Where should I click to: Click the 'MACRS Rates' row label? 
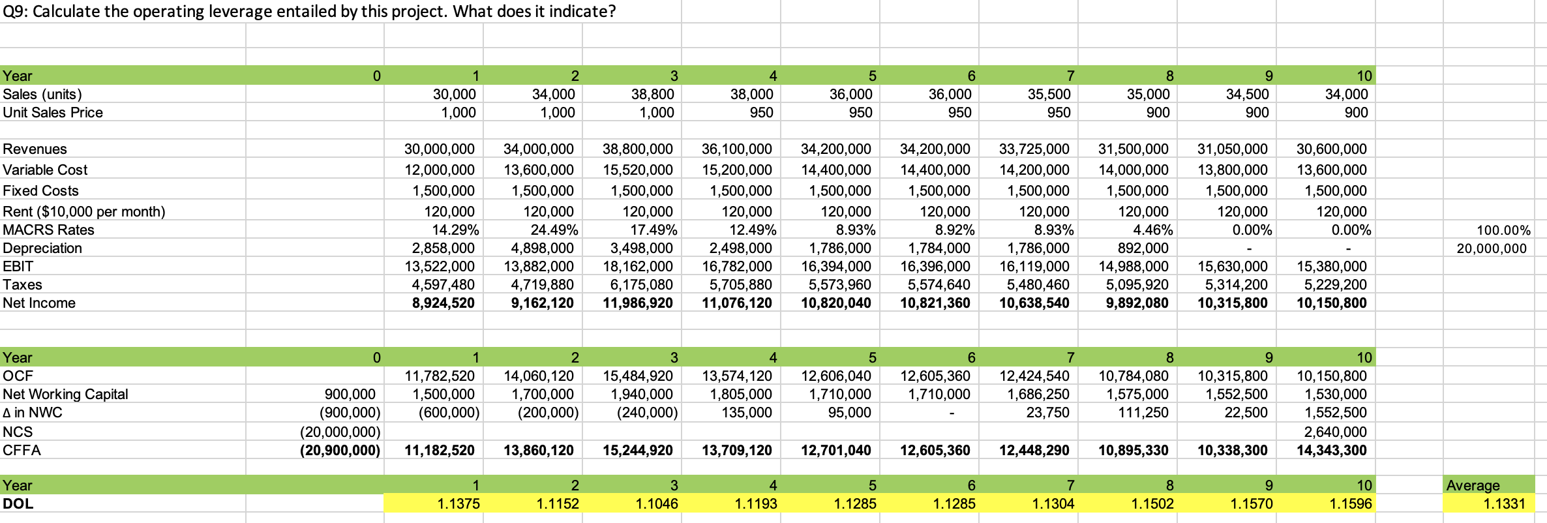point(48,230)
